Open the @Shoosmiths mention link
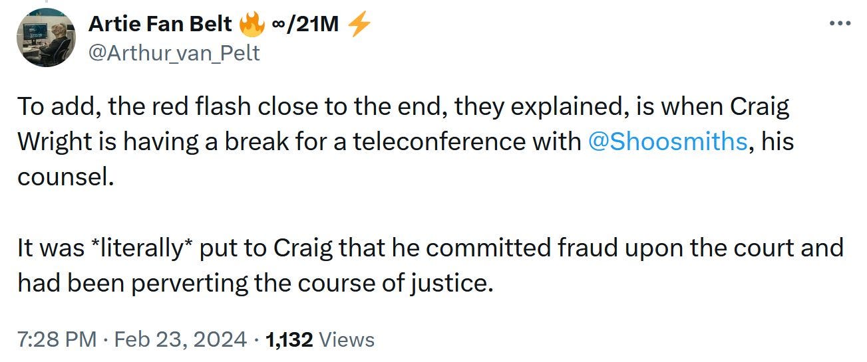This screenshot has width=867, height=362. point(667,141)
